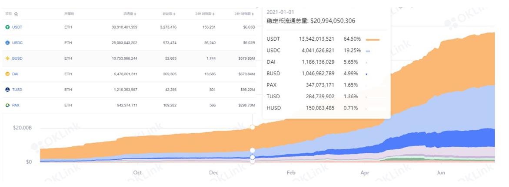Click the lower chart marker on dark blue line
The width and height of the screenshot is (509, 187).
coord(252,158)
